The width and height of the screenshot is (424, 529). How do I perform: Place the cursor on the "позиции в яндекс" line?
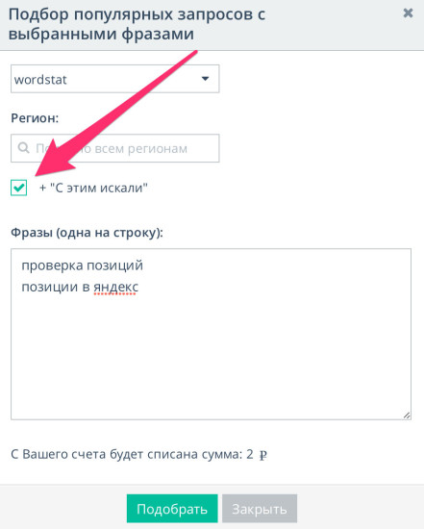[80, 288]
